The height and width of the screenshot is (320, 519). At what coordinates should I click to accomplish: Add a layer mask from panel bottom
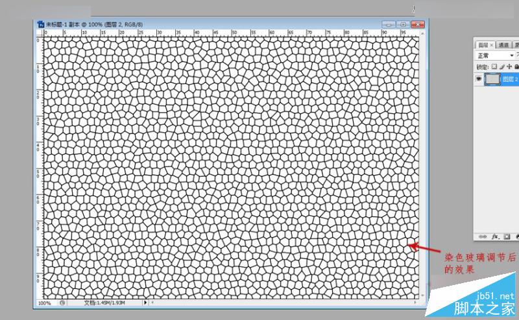point(507,236)
